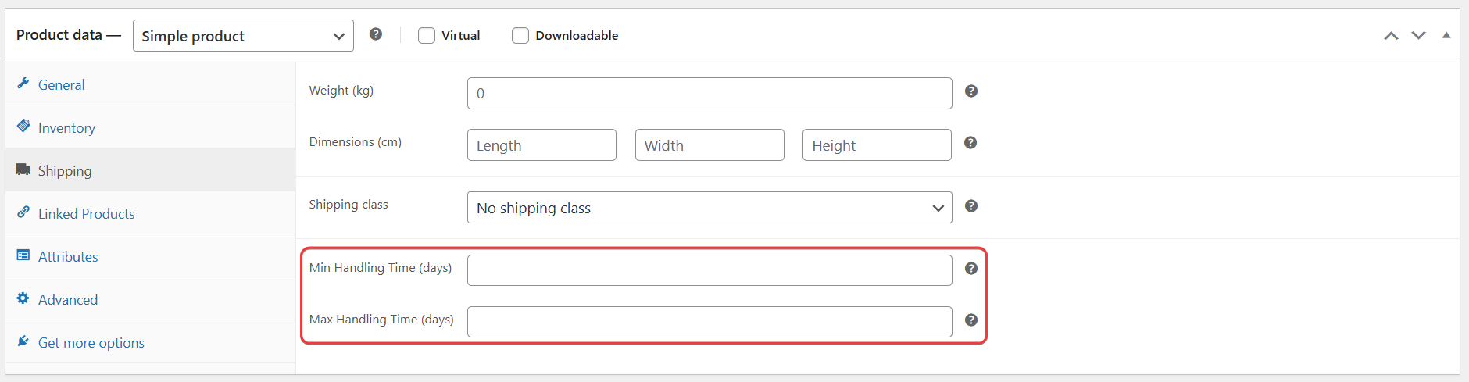Tick the Downloadable checkbox
Screen dimensions: 1469x382
tap(520, 36)
